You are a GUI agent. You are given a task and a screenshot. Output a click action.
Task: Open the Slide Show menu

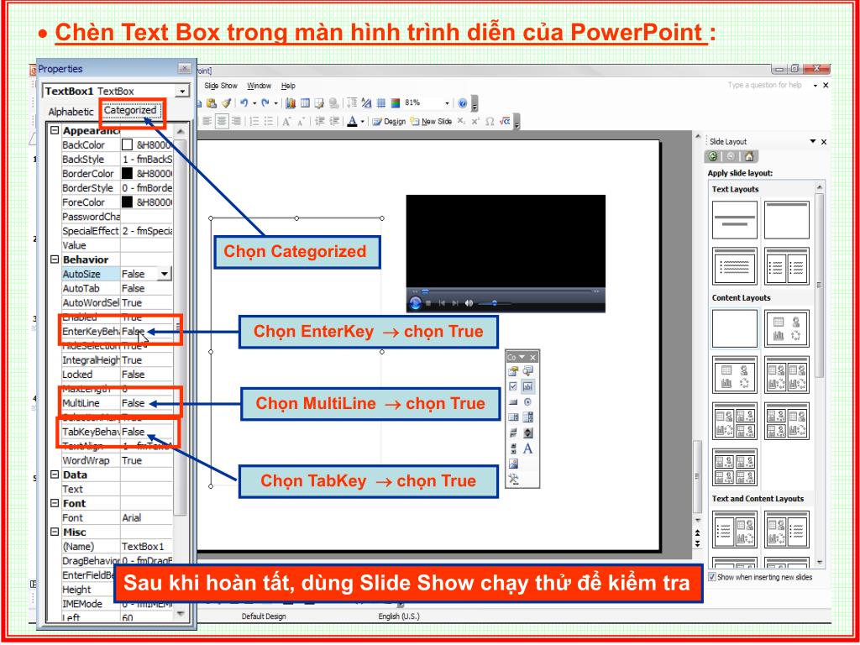221,86
